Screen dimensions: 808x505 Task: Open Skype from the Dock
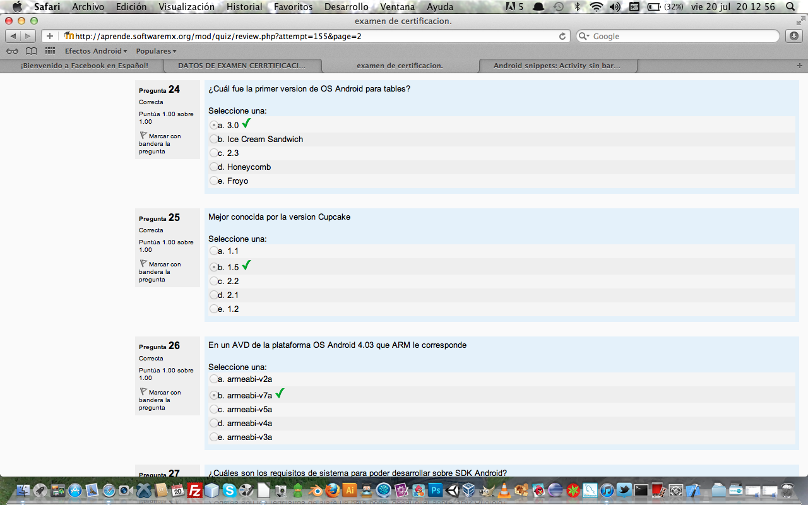[x=229, y=490]
